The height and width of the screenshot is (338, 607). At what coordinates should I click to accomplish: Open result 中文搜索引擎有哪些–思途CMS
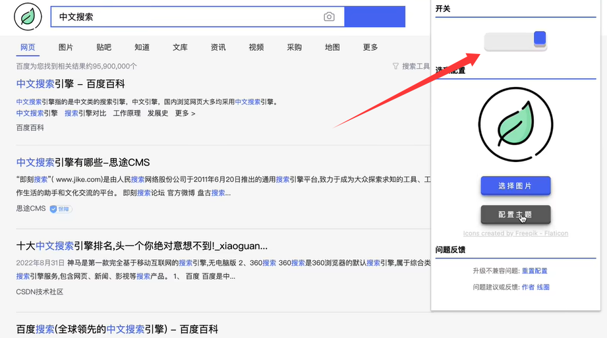coord(83,162)
